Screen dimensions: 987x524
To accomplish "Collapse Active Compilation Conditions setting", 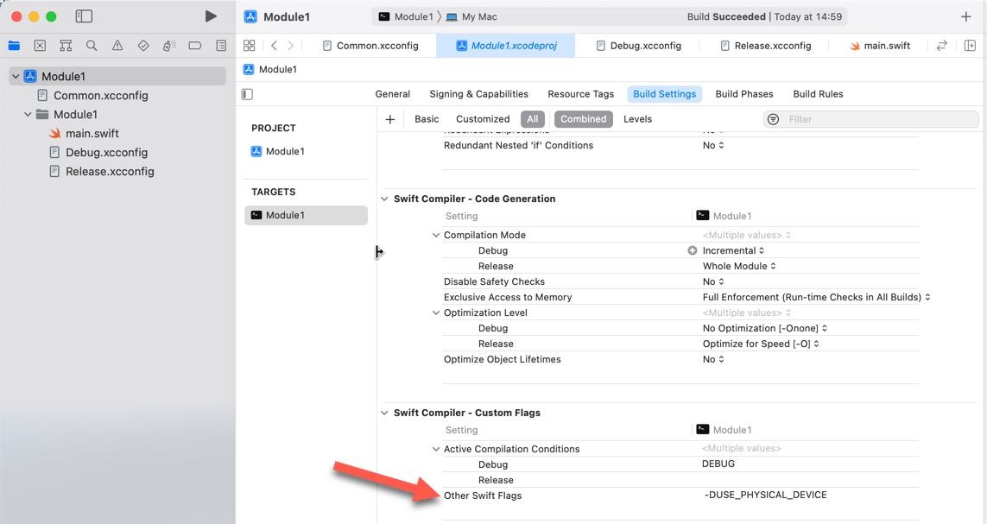I will [435, 449].
